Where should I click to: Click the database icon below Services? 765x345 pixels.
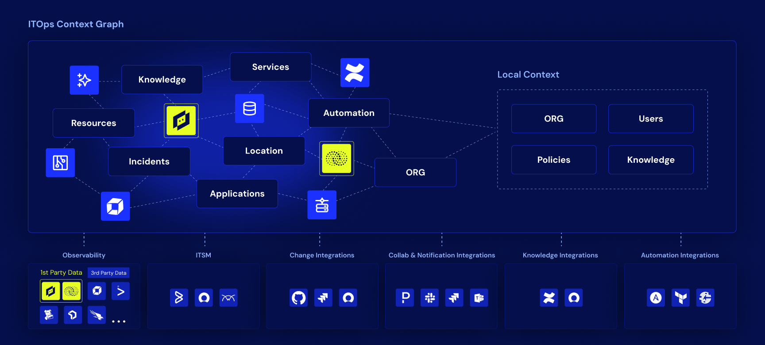point(250,108)
